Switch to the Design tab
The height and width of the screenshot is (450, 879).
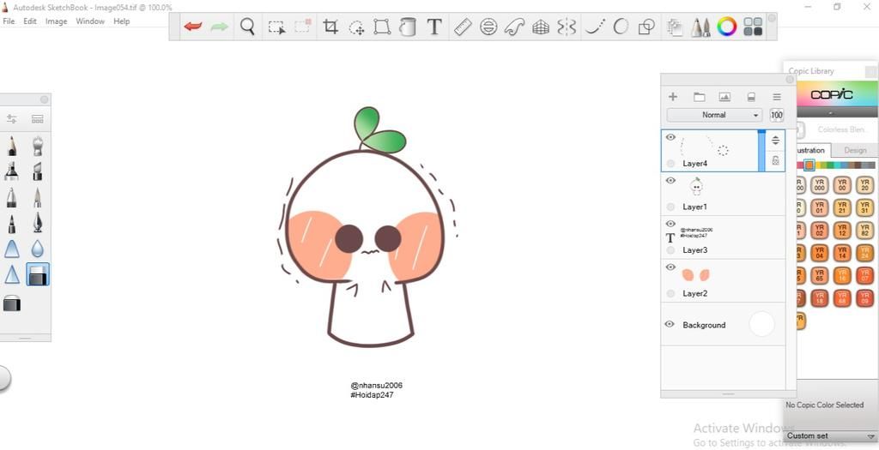[x=854, y=150]
